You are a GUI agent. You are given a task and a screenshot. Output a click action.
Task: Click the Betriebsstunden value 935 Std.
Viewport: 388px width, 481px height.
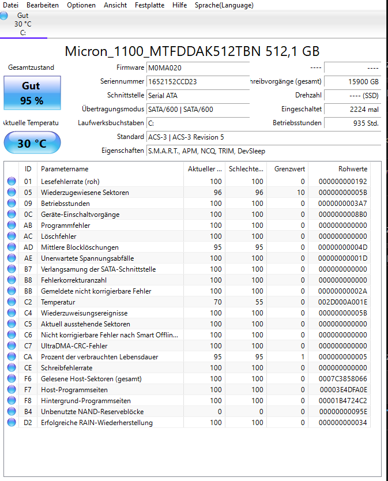coord(352,123)
